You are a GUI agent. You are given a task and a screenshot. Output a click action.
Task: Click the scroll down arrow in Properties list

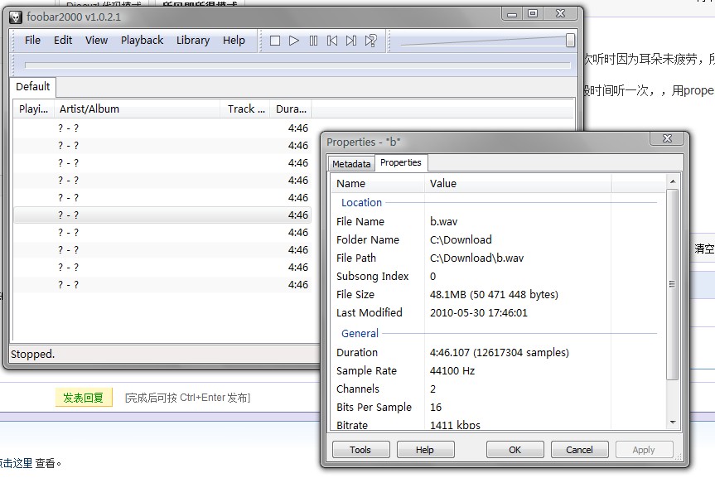(673, 422)
